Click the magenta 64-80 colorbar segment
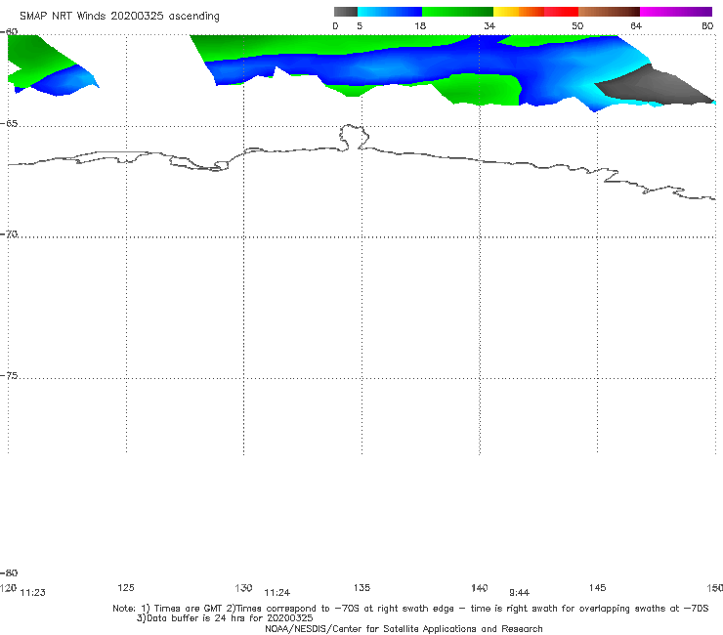Viewport: 723px width, 635px height. (676, 12)
